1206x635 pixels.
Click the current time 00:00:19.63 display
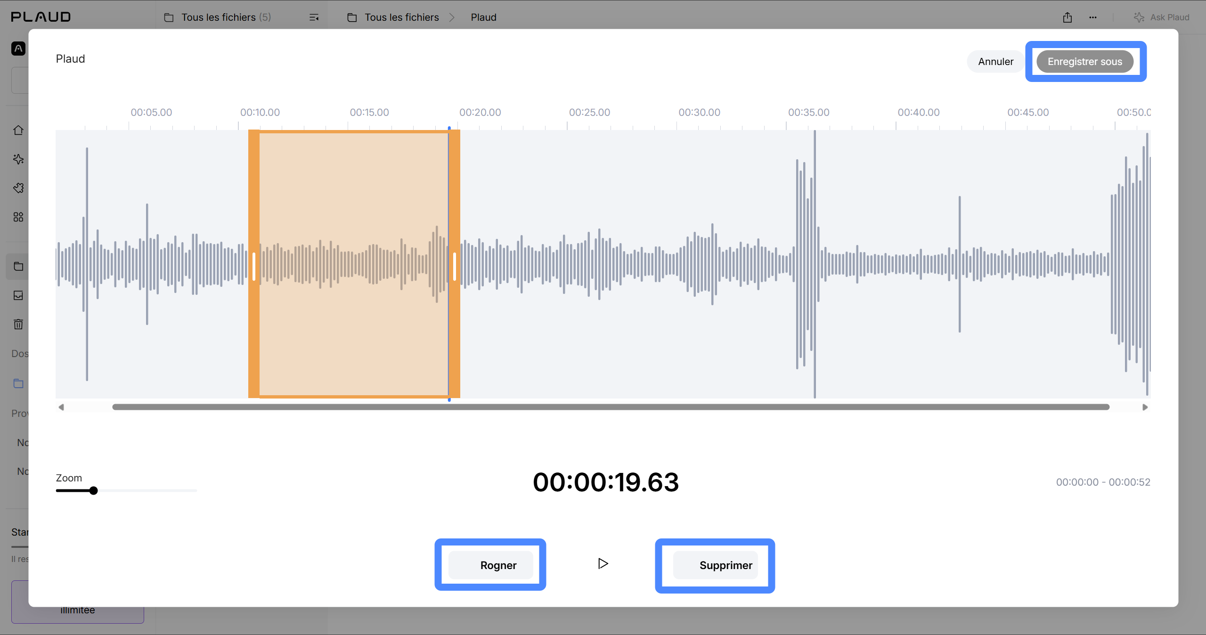pyautogui.click(x=606, y=482)
